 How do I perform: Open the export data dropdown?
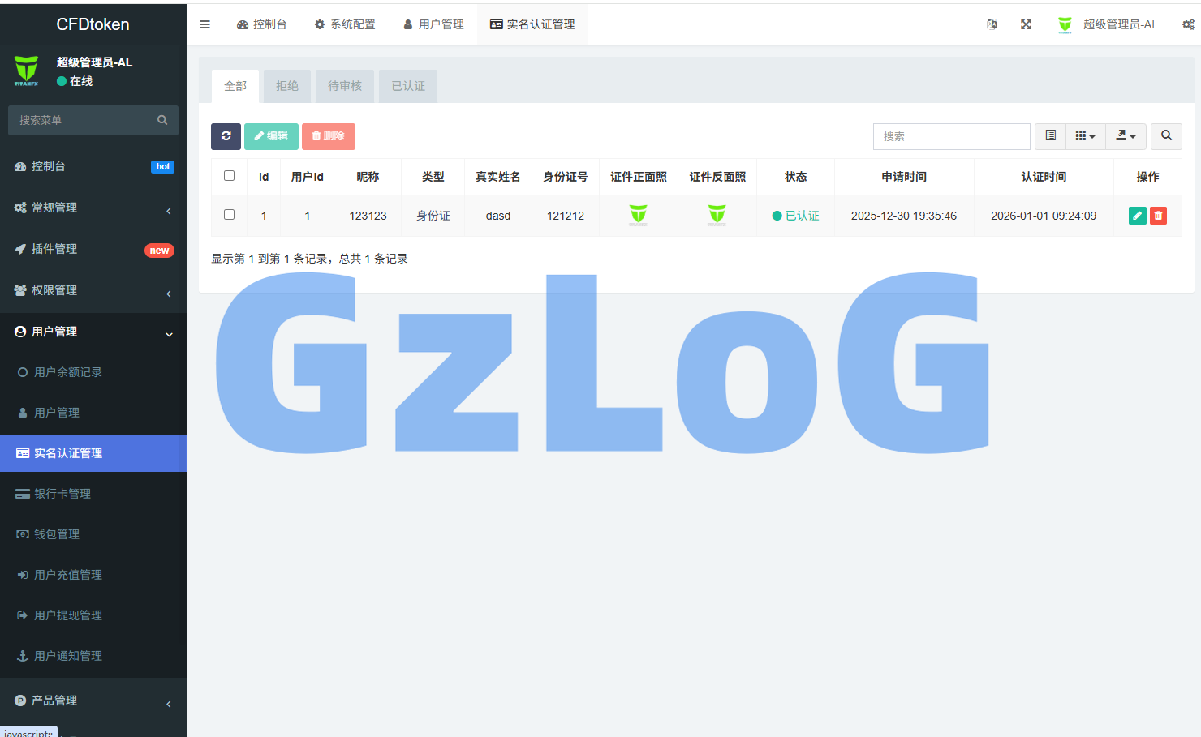(x=1126, y=136)
